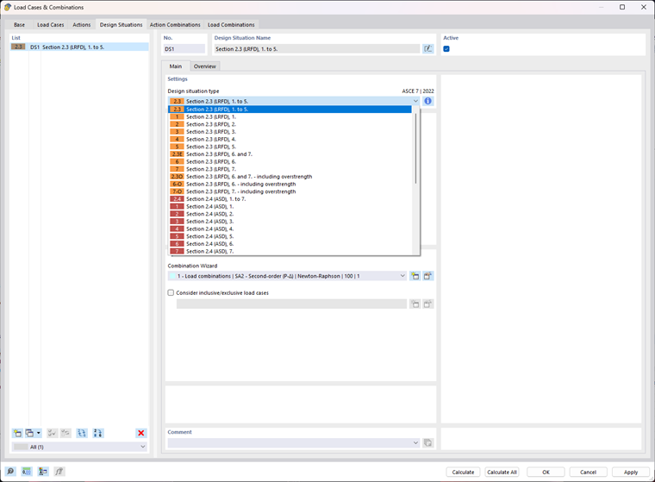This screenshot has width=655, height=482.
Task: Choose 'Section 2.3 (LRFD), 6.' option
Action: pos(290,162)
